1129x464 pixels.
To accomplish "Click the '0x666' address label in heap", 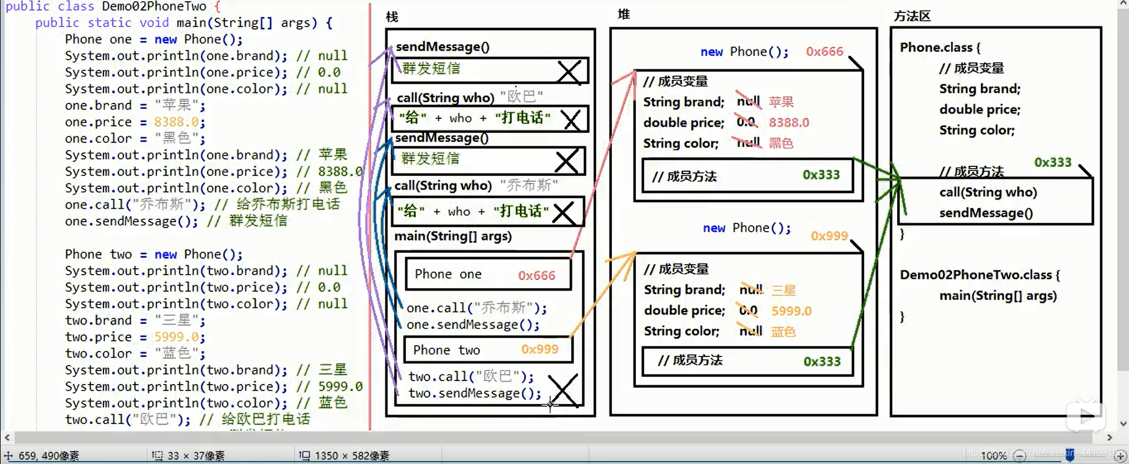I will (x=824, y=52).
